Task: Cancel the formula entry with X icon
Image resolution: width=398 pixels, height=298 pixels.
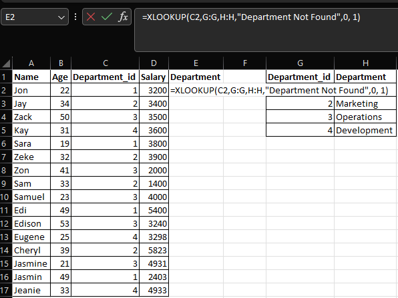Action: [91, 17]
